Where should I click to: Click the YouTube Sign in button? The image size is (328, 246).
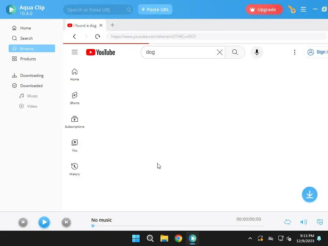(x=316, y=52)
